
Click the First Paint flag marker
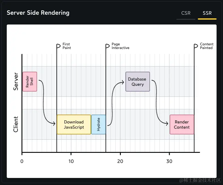pyautogui.click(x=59, y=46)
